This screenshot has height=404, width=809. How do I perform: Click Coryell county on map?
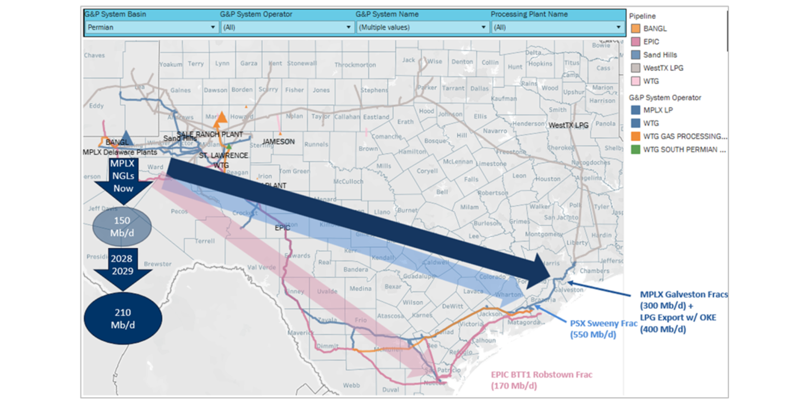pyautogui.click(x=427, y=171)
